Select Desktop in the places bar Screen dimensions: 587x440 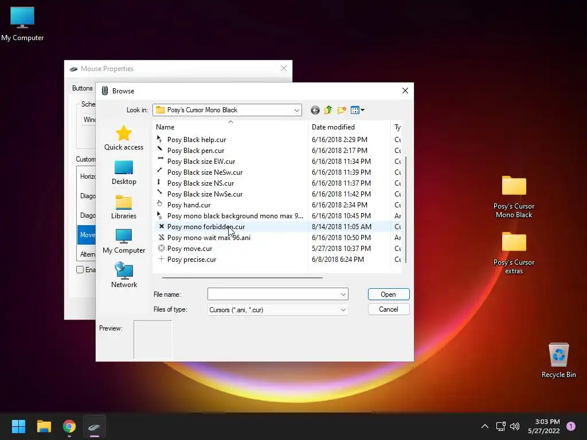124,172
